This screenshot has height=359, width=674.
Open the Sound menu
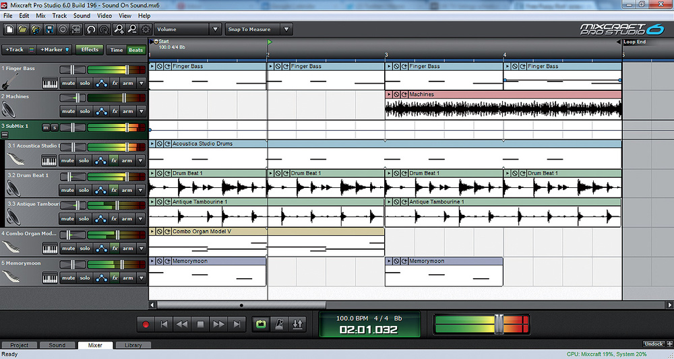click(x=82, y=16)
